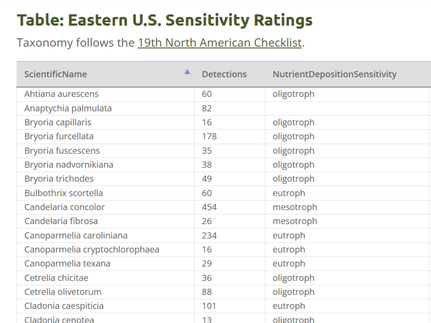This screenshot has width=431, height=323.
Task: Select the Ahtiana aurescens row
Action: [62, 94]
